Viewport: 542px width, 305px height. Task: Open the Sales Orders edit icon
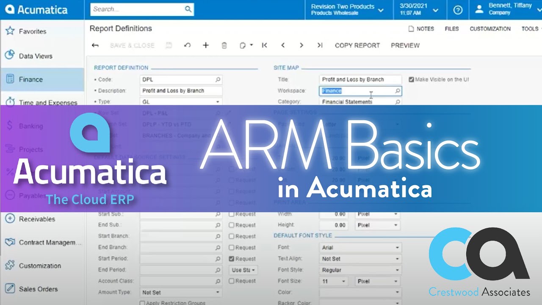pyautogui.click(x=10, y=289)
